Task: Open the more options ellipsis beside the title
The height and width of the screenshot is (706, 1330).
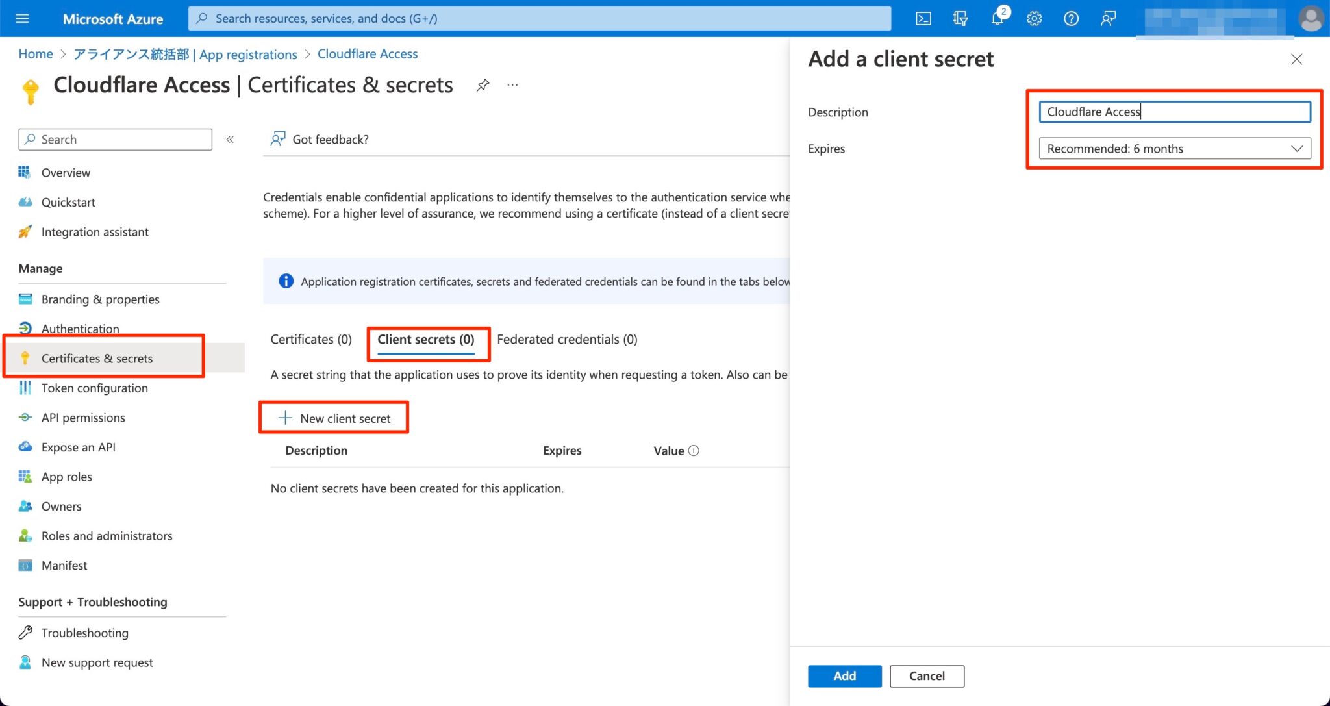Action: 512,84
